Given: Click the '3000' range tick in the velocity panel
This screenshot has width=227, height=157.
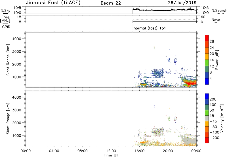Looking at the screenshot, I should 17,110.
